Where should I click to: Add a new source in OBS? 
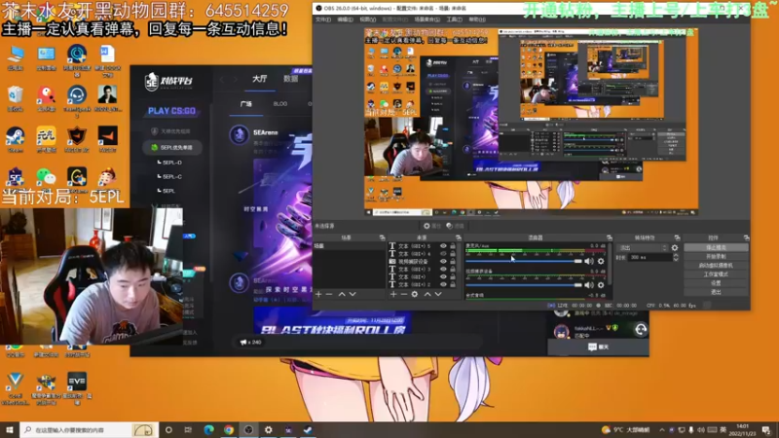pyautogui.click(x=393, y=295)
